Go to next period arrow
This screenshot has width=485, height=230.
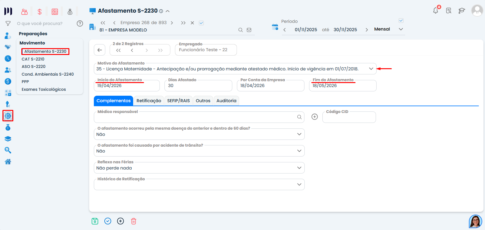coord(367,30)
